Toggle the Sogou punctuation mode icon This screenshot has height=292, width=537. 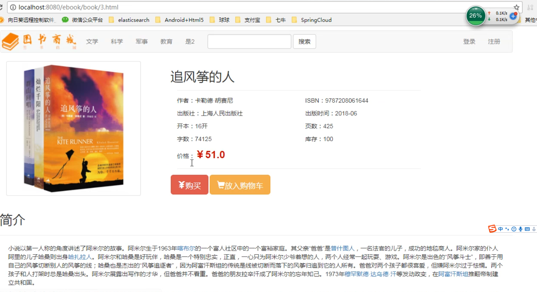(x=507, y=229)
